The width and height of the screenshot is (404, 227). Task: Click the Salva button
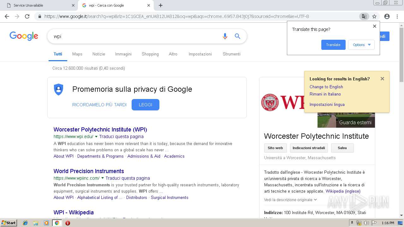(x=342, y=148)
